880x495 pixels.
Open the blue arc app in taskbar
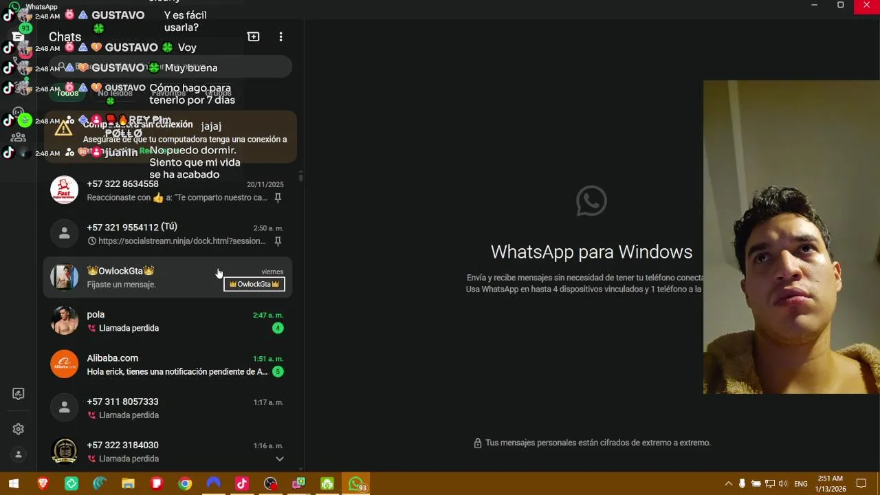click(214, 484)
